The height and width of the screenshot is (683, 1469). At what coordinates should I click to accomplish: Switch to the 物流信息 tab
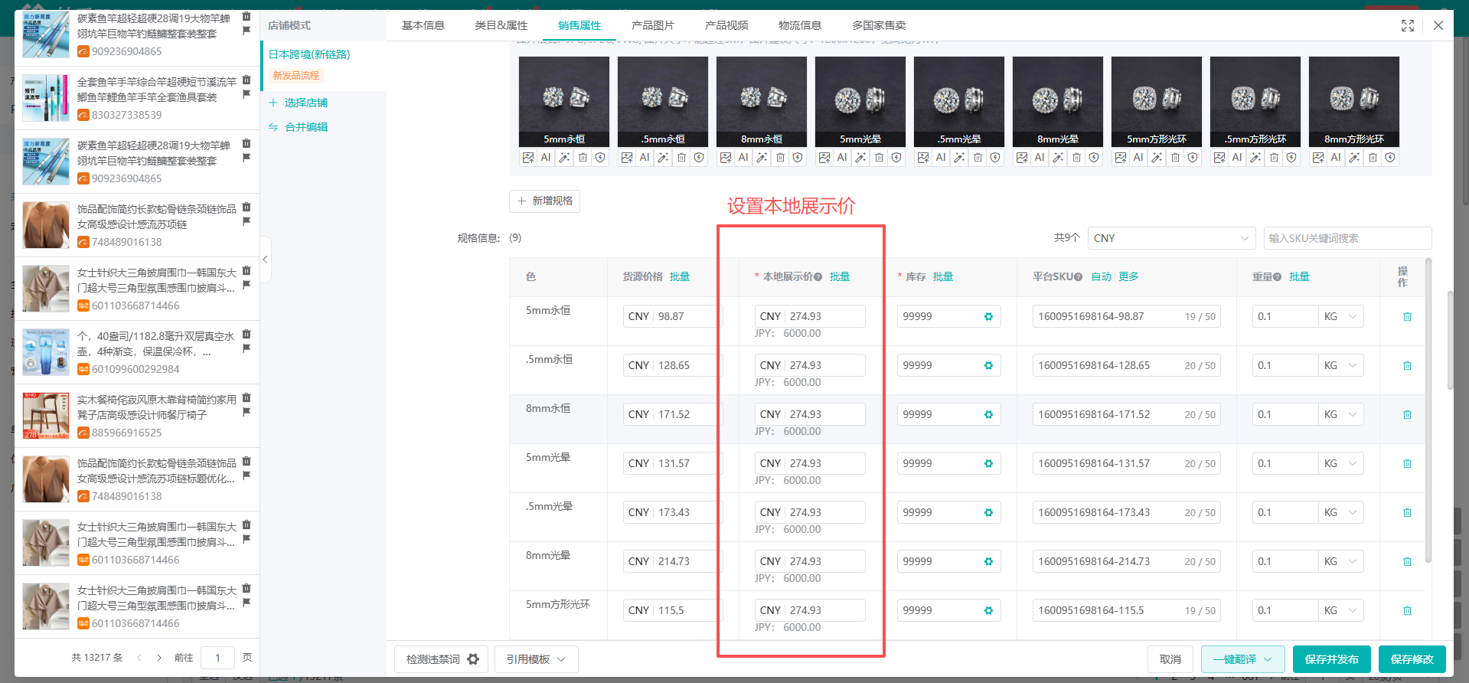[x=799, y=25]
